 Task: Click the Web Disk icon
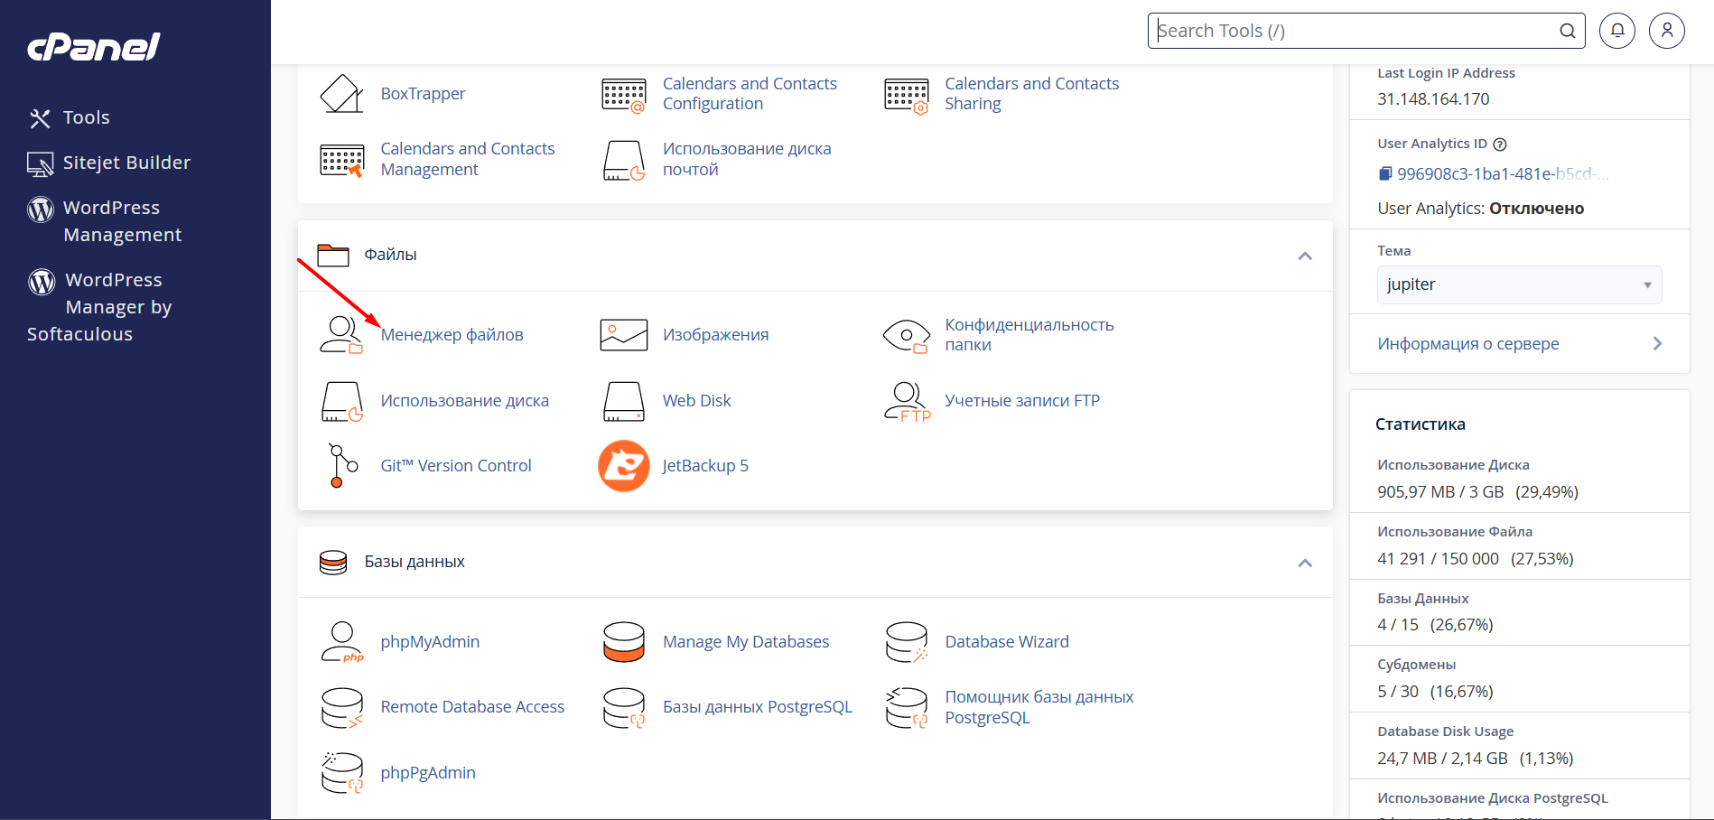click(x=624, y=401)
